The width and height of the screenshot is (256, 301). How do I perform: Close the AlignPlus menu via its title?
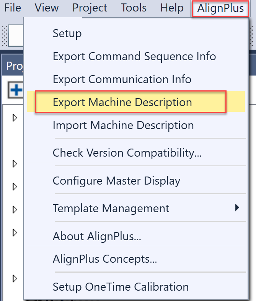pyautogui.click(x=220, y=8)
